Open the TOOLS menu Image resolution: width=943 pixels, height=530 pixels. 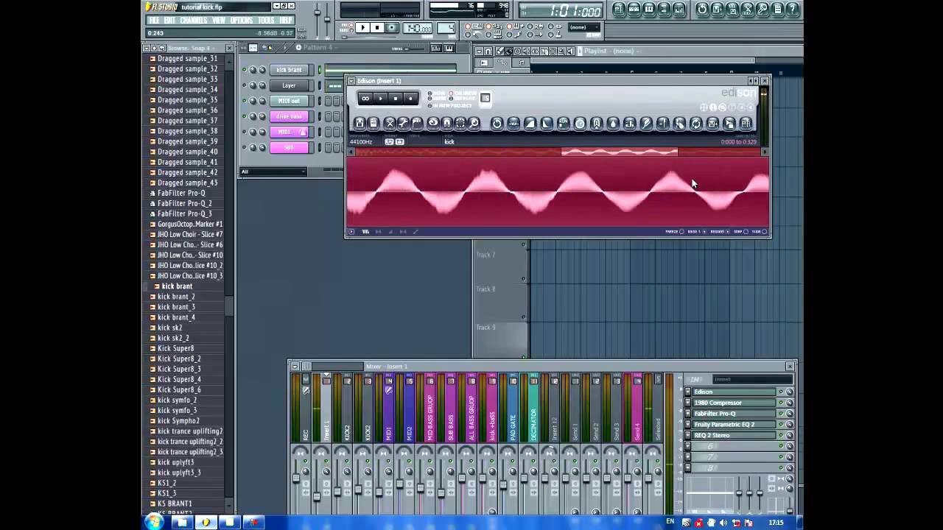pos(266,21)
